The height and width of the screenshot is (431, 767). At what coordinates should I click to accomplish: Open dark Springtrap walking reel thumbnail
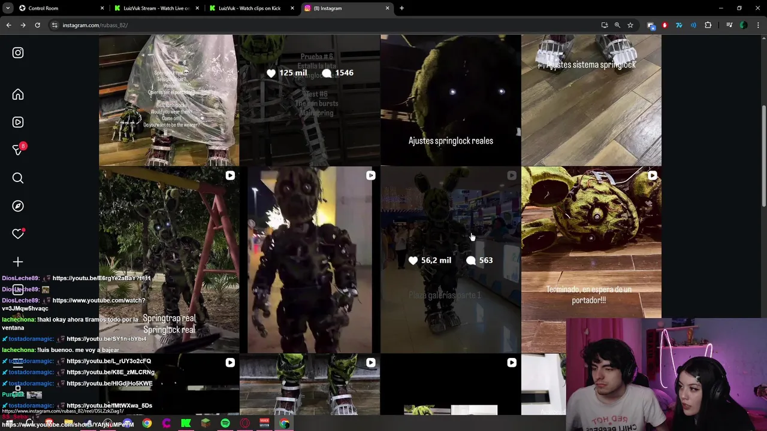point(309,260)
